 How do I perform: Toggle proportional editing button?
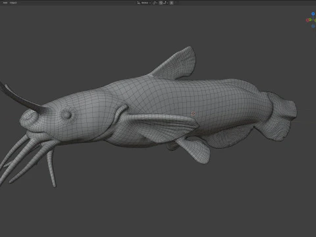[171, 3]
